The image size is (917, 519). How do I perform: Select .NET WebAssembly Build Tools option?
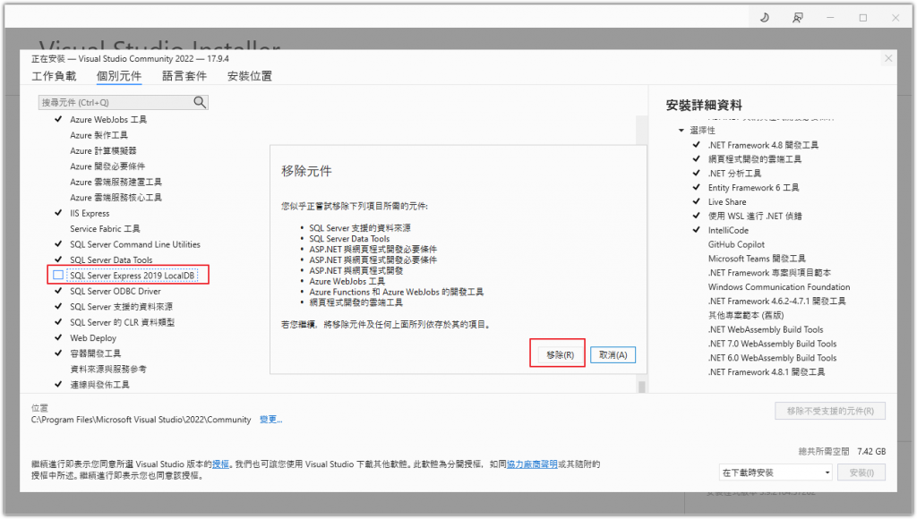point(766,329)
